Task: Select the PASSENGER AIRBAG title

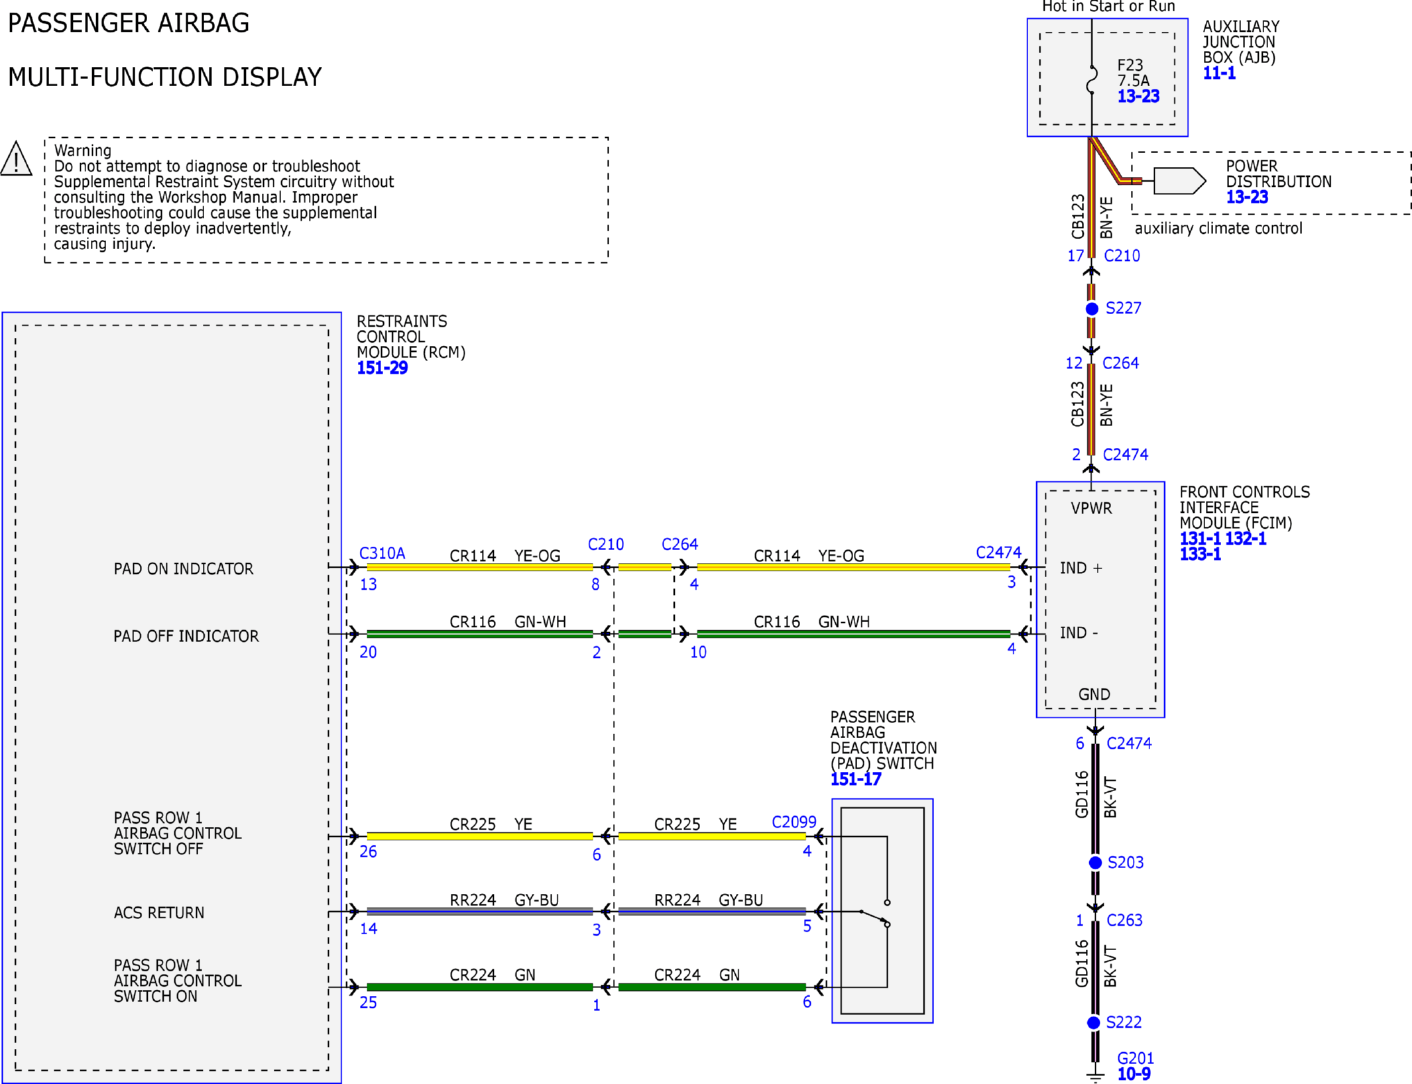Action: 129,23
